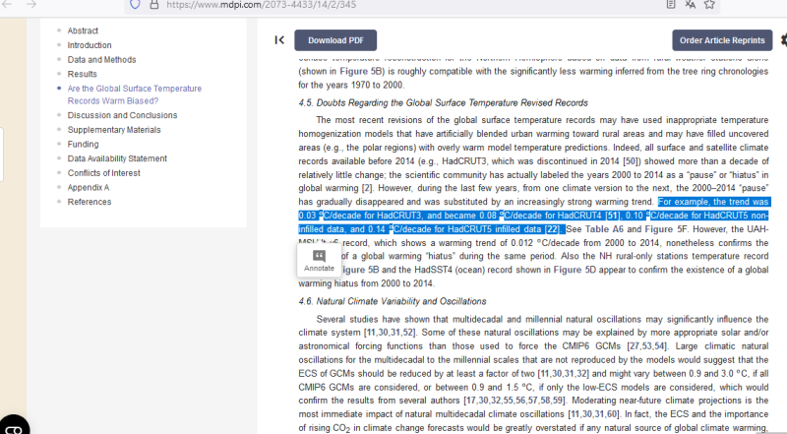787x434 pixels.
Task: Open citation [50] after HadCRUT3 discontinued
Action: click(631, 161)
